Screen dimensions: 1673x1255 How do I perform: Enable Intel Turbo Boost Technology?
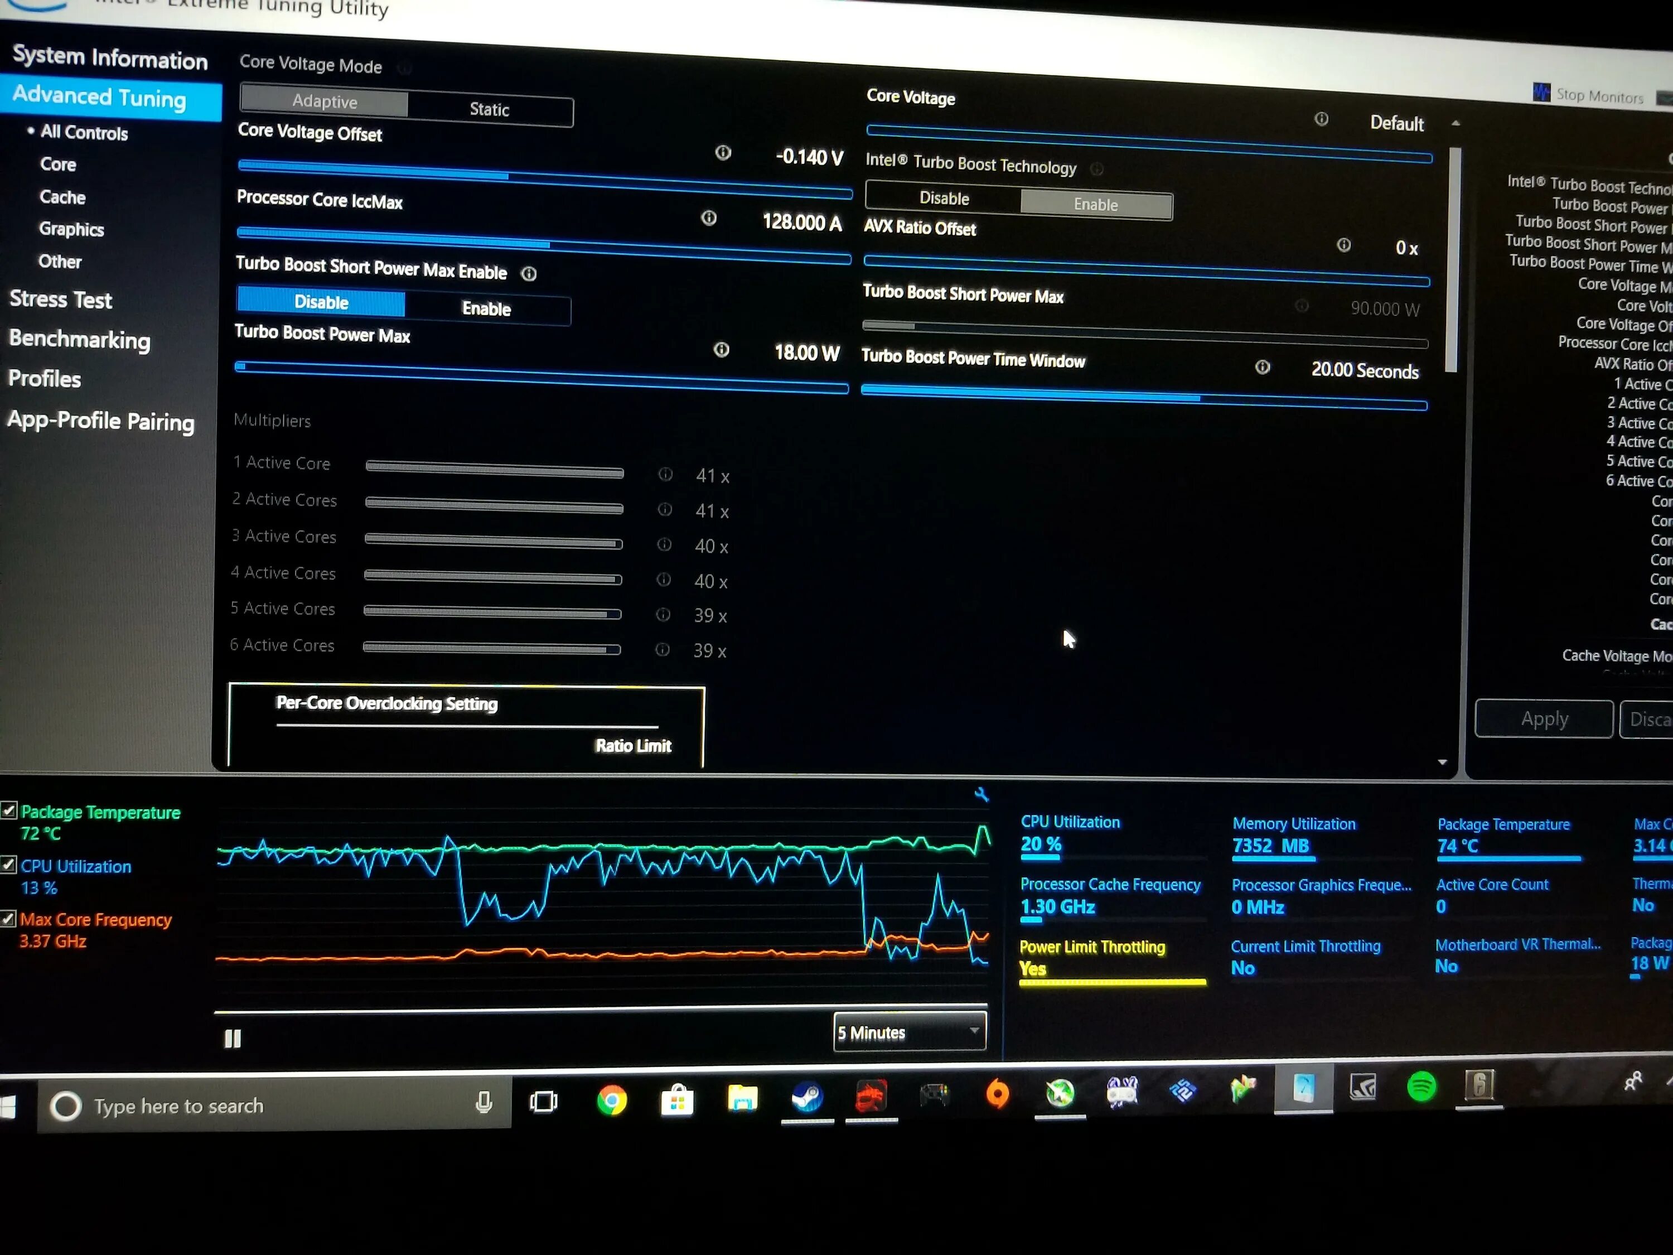pos(1096,204)
